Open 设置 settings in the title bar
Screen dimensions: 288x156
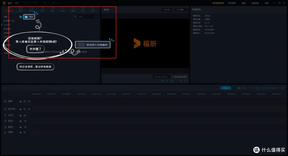tap(266, 3)
